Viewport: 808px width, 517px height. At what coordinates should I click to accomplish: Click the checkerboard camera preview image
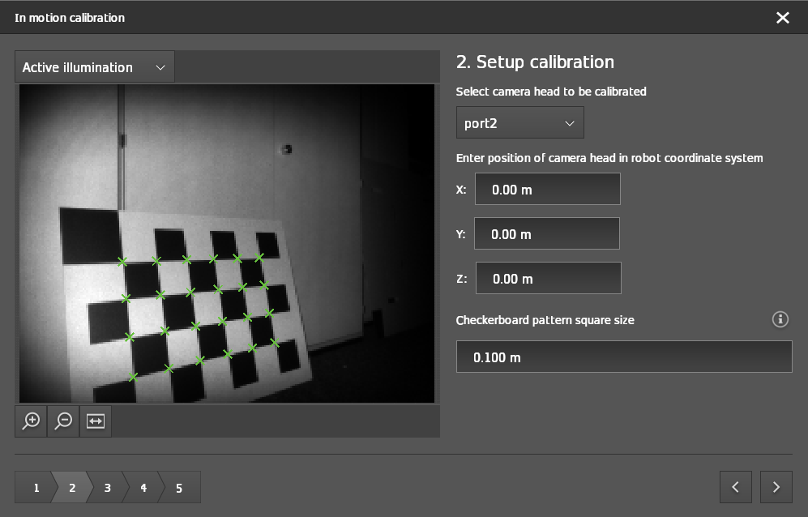tap(227, 243)
